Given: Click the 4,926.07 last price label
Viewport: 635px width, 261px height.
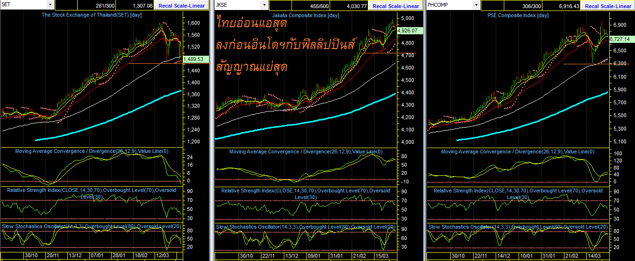Looking at the screenshot, I should [409, 30].
